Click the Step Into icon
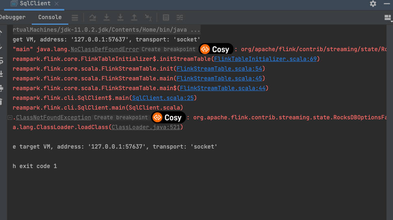The height and width of the screenshot is (220, 393). [107, 17]
